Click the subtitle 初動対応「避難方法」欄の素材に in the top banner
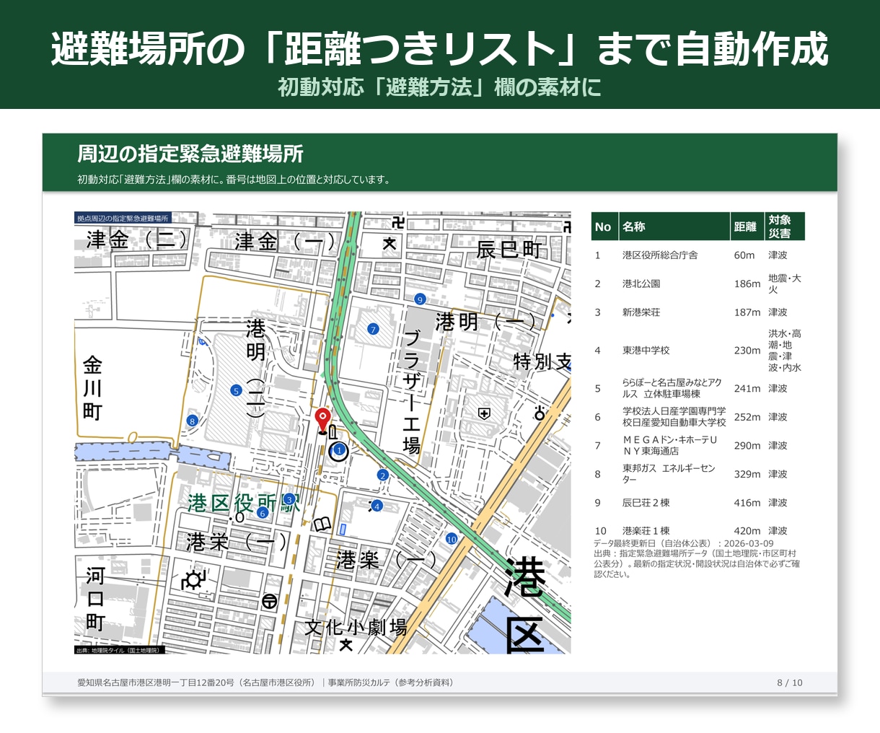Screen dimensions: 880x733 tap(440, 87)
